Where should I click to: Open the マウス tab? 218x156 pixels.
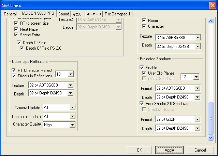[77, 14]
